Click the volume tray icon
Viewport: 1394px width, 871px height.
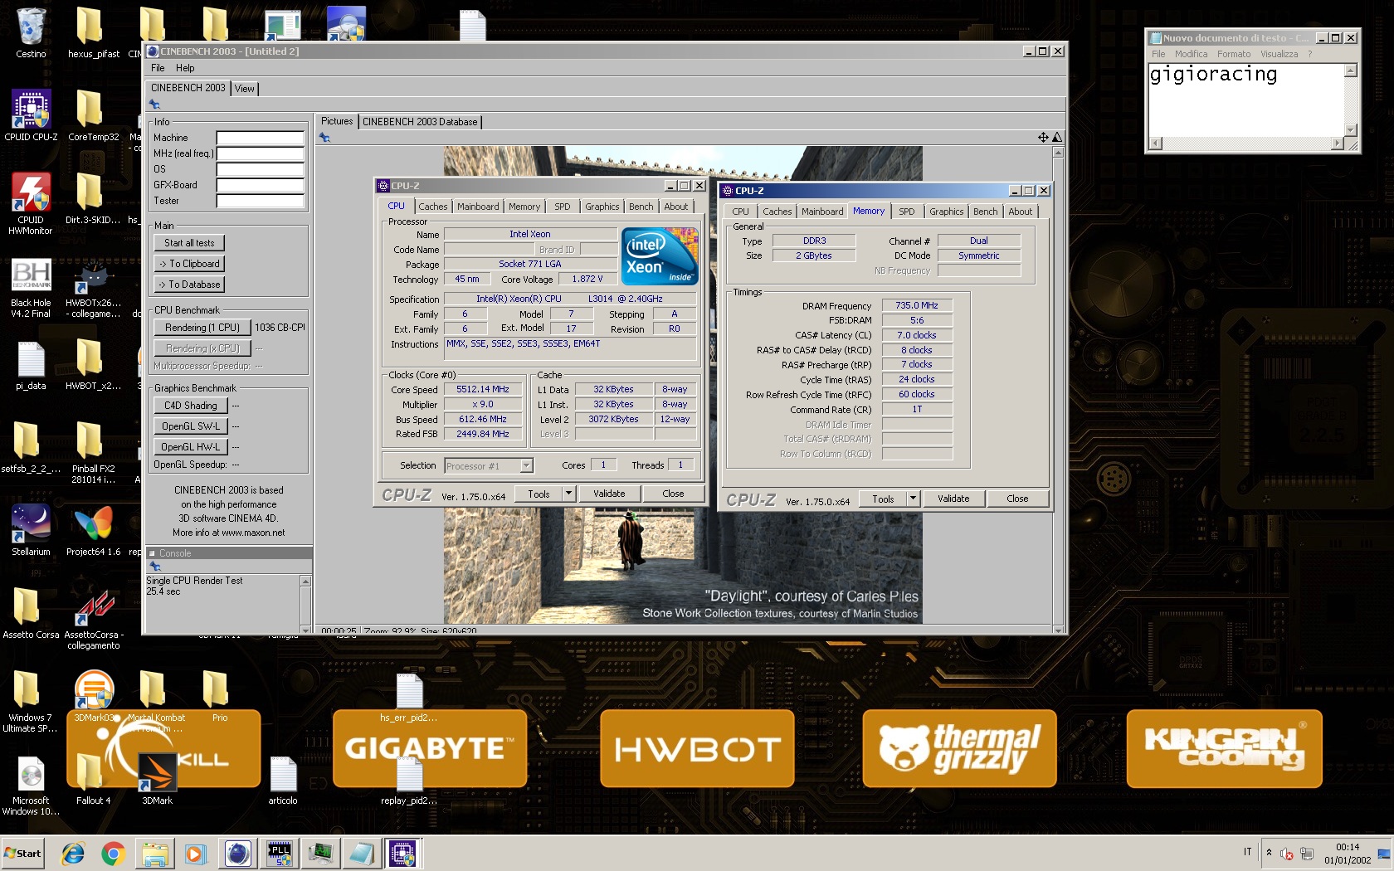tap(1287, 854)
